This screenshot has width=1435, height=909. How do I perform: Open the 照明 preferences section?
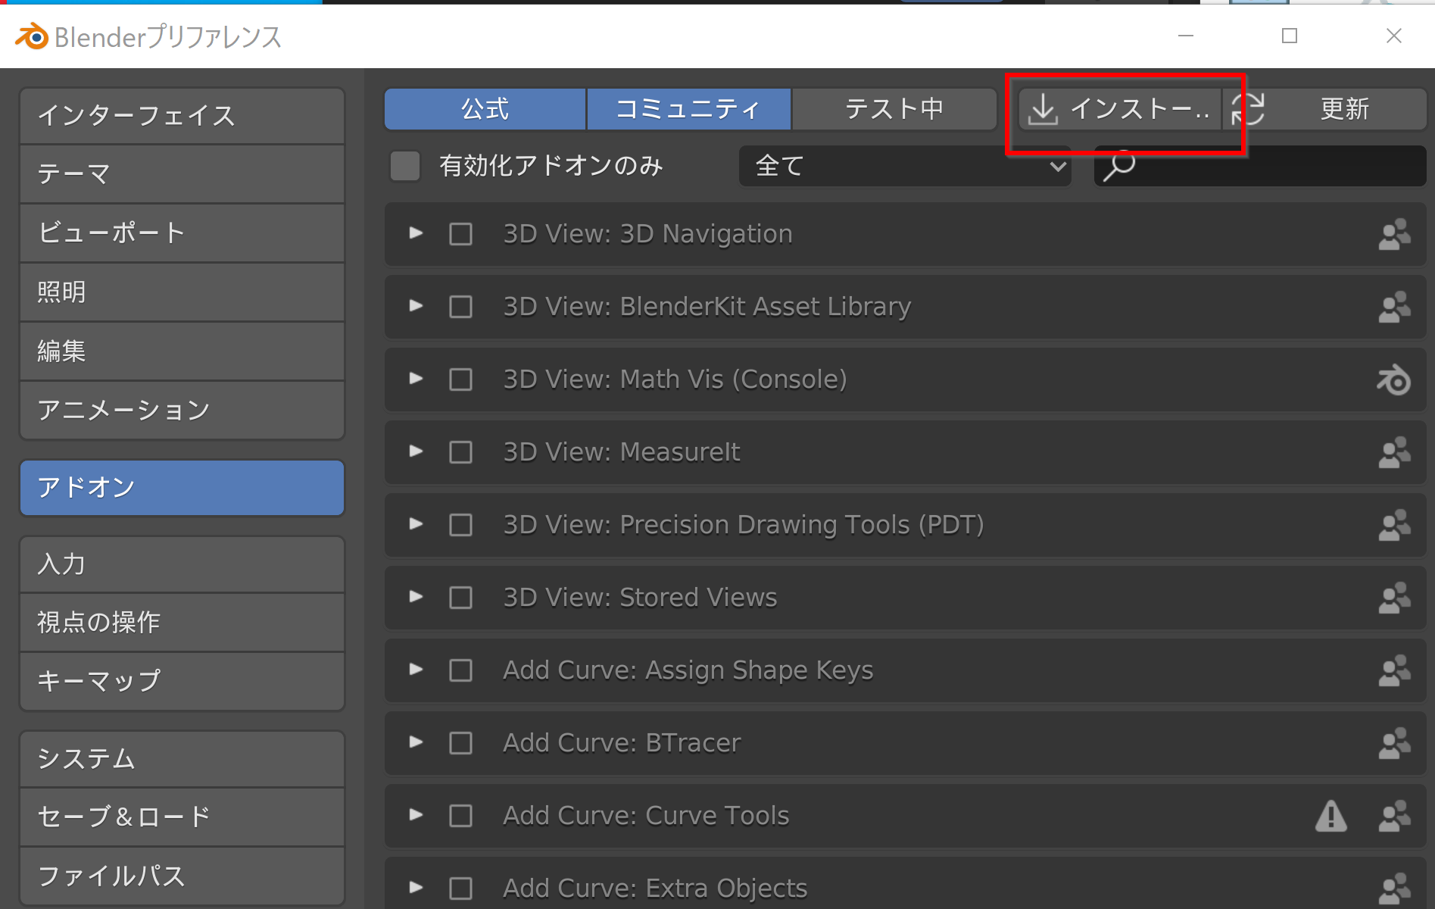click(x=182, y=292)
